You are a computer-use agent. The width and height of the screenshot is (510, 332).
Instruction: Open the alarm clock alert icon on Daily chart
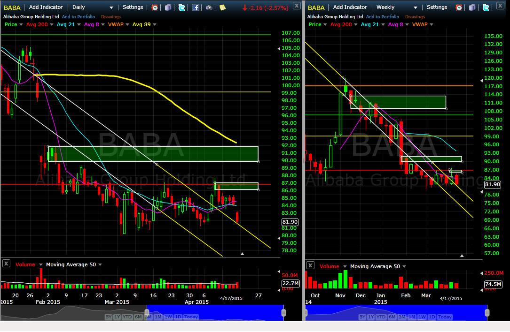pyautogui.click(x=155, y=7)
